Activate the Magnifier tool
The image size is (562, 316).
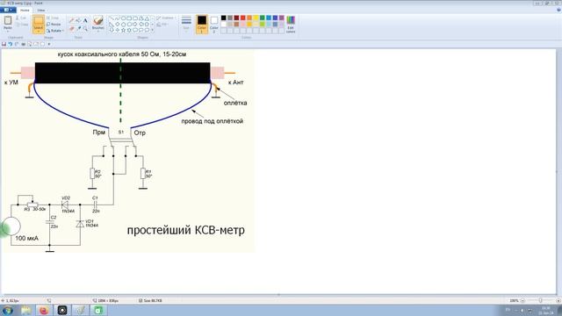(x=85, y=28)
